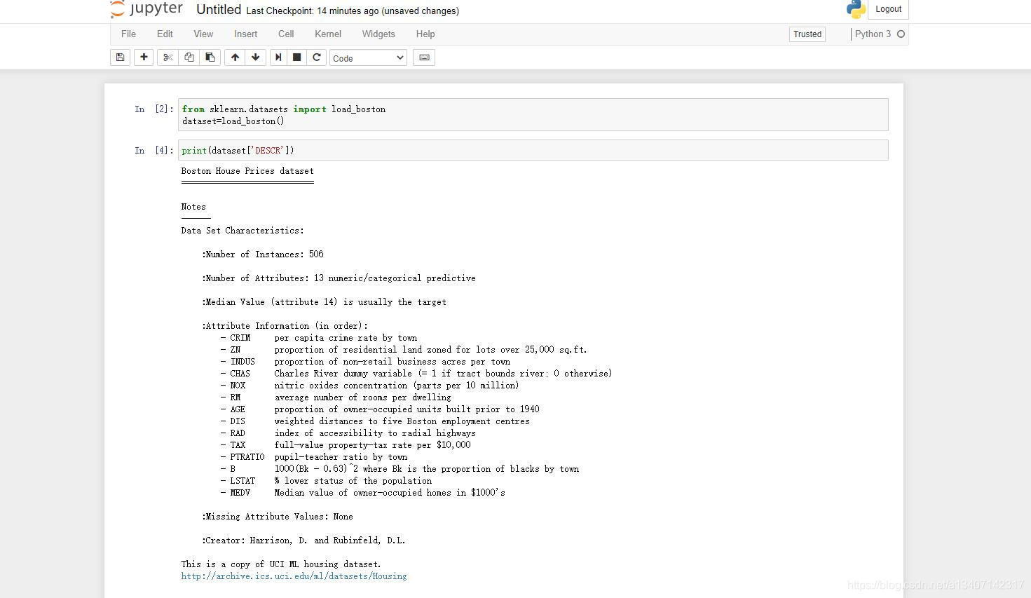Viewport: 1031px width, 598px height.
Task: Restart the kernel circular arrow icon
Action: click(317, 57)
